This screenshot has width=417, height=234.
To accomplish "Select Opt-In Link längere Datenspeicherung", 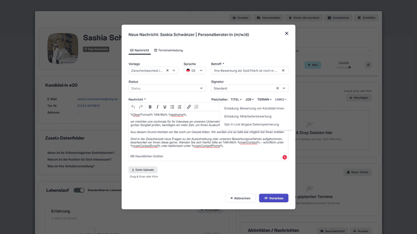I will coord(251,124).
